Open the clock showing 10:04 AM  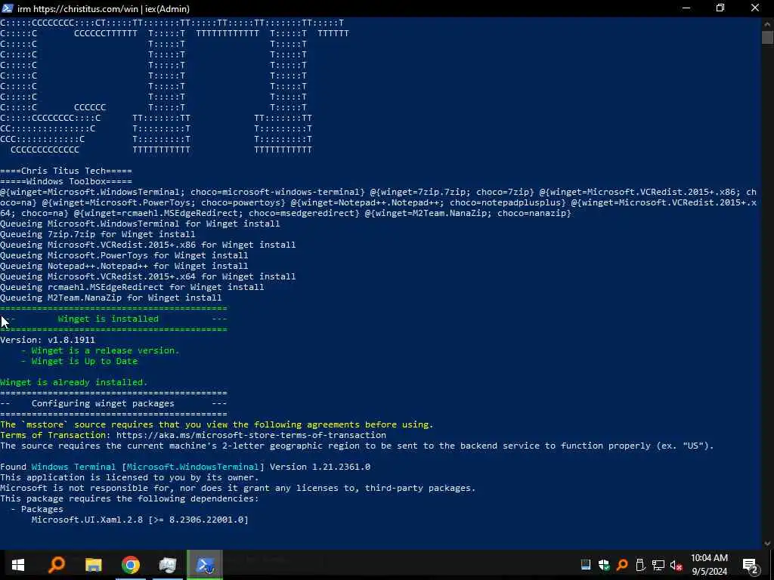click(709, 565)
